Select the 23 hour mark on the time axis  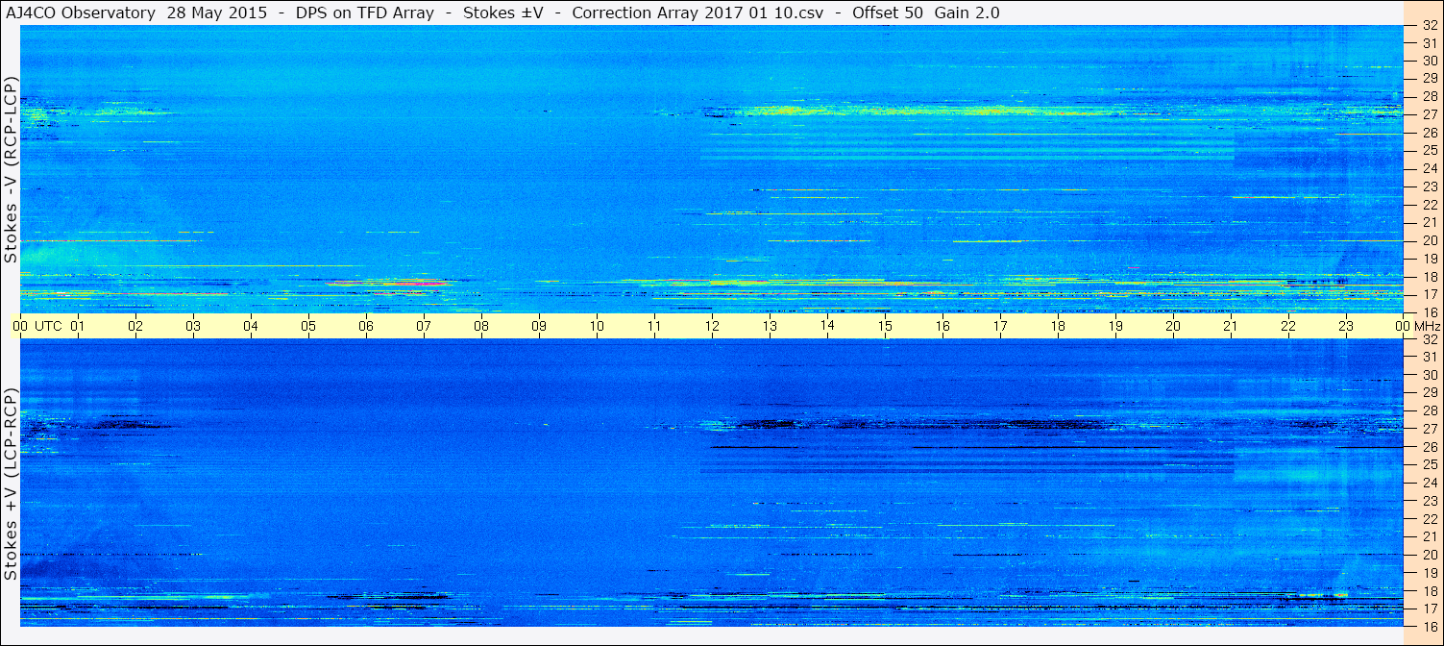[x=1346, y=326]
